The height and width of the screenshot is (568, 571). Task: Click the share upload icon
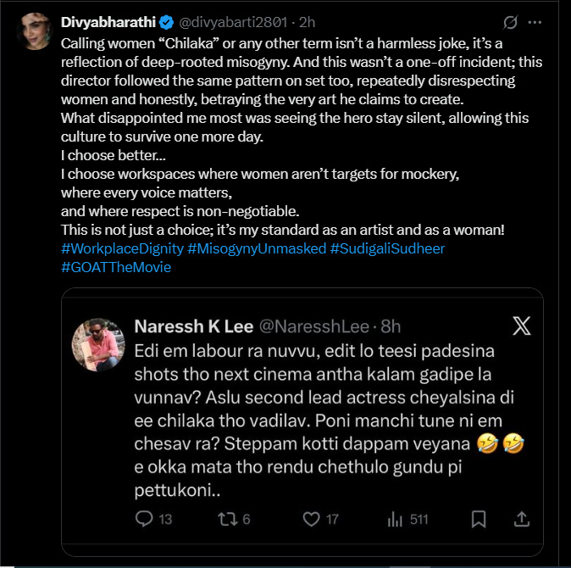522,518
